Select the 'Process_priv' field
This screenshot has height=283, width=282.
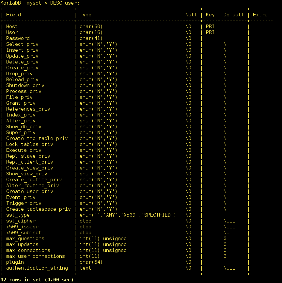pos(23,91)
